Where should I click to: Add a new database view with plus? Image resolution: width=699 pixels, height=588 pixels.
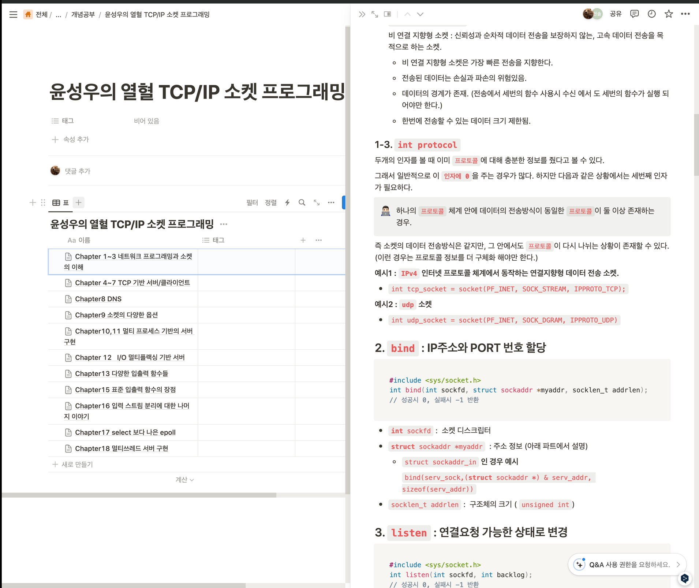[x=78, y=202]
